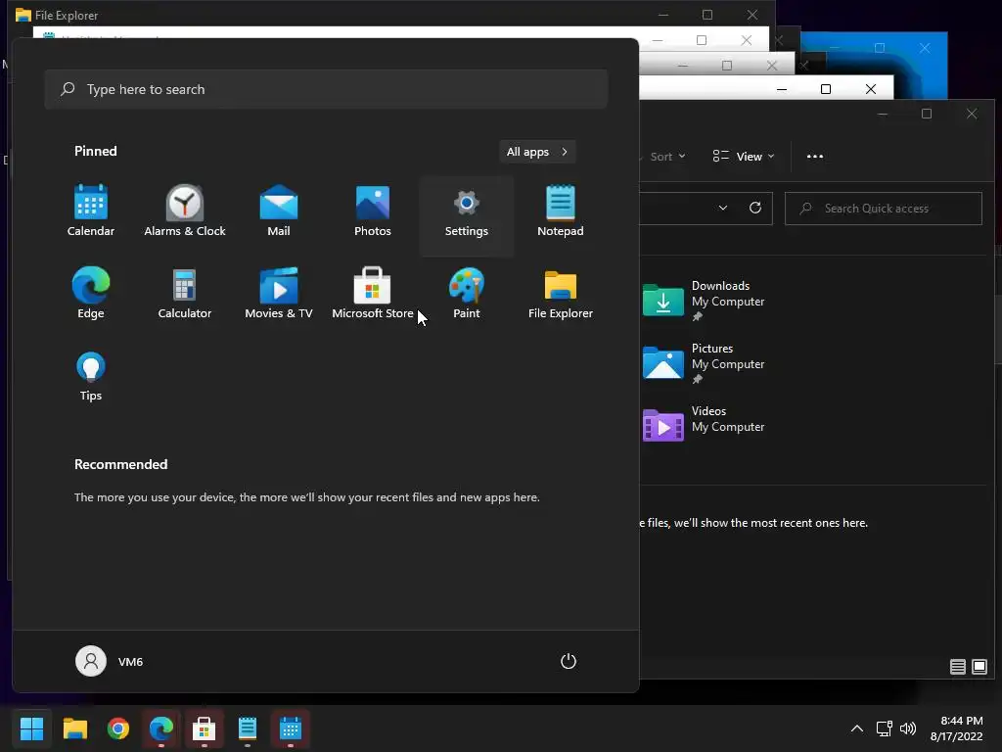Switch to Calendar on the taskbar
Image resolution: width=1002 pixels, height=752 pixels.
point(291,728)
